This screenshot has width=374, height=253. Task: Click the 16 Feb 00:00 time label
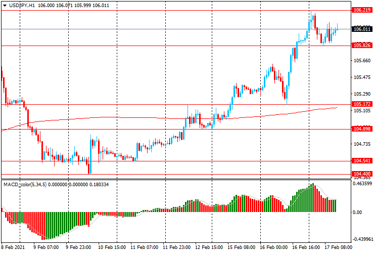tap(274, 247)
